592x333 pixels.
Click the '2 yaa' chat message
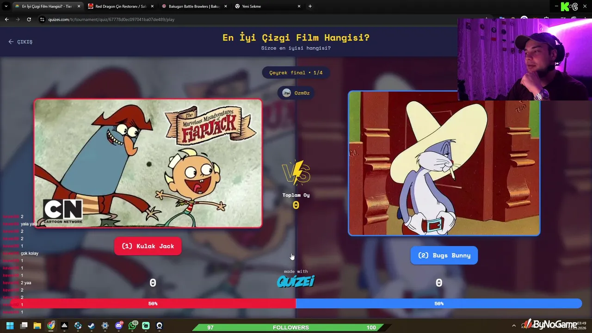[x=26, y=283]
